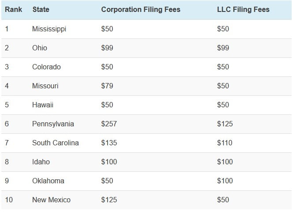Click the Hawaii state name
This screenshot has width=292, height=212.
click(42, 105)
